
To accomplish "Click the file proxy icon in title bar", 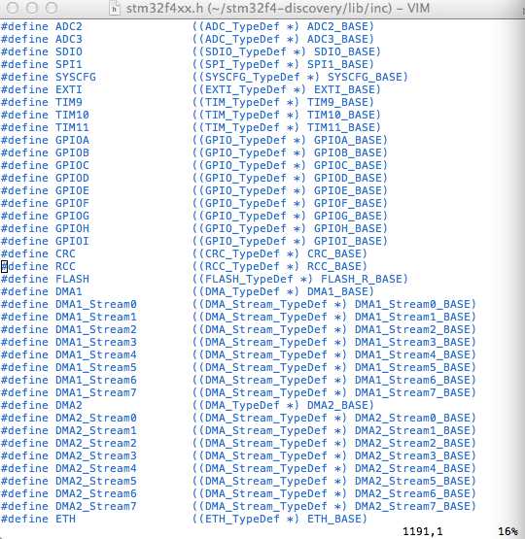I will click(x=115, y=8).
